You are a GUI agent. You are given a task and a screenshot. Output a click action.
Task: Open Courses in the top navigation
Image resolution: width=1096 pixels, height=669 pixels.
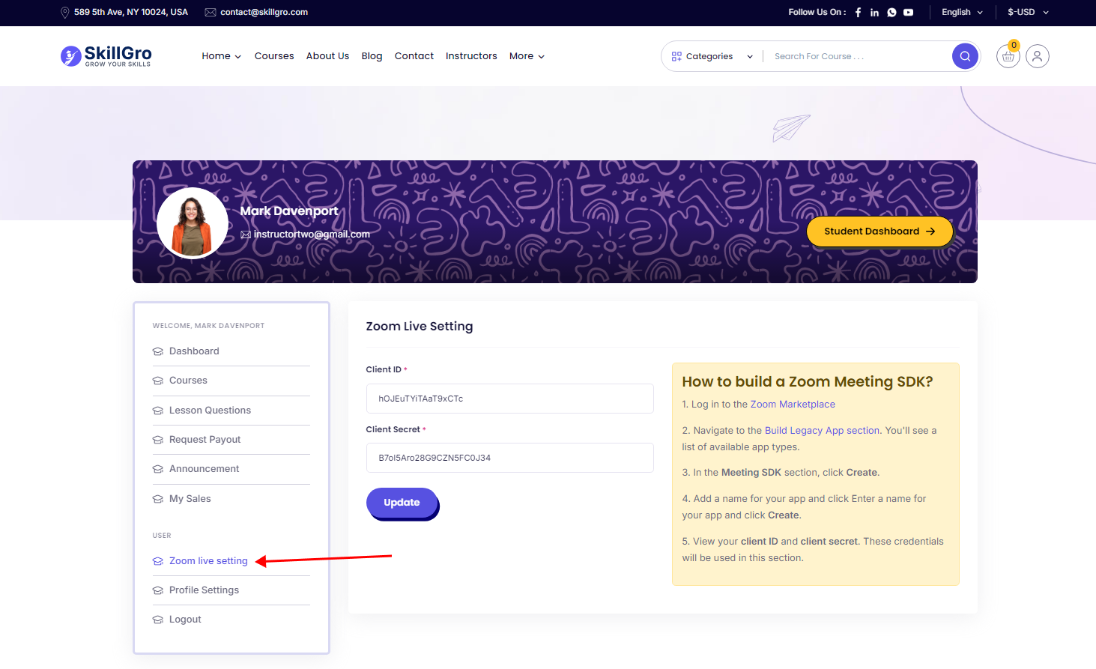click(x=274, y=56)
